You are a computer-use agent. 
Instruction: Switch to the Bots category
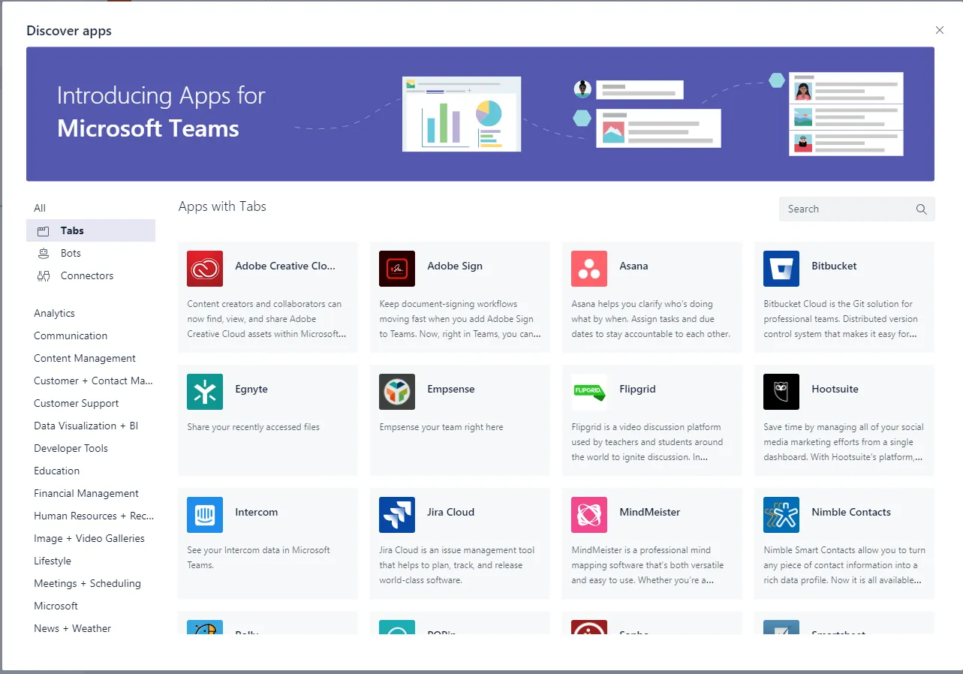click(71, 253)
